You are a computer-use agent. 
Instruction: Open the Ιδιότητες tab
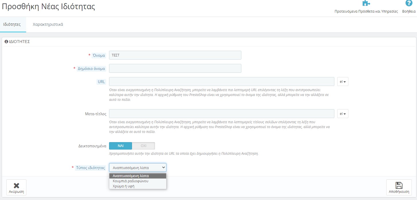12,24
